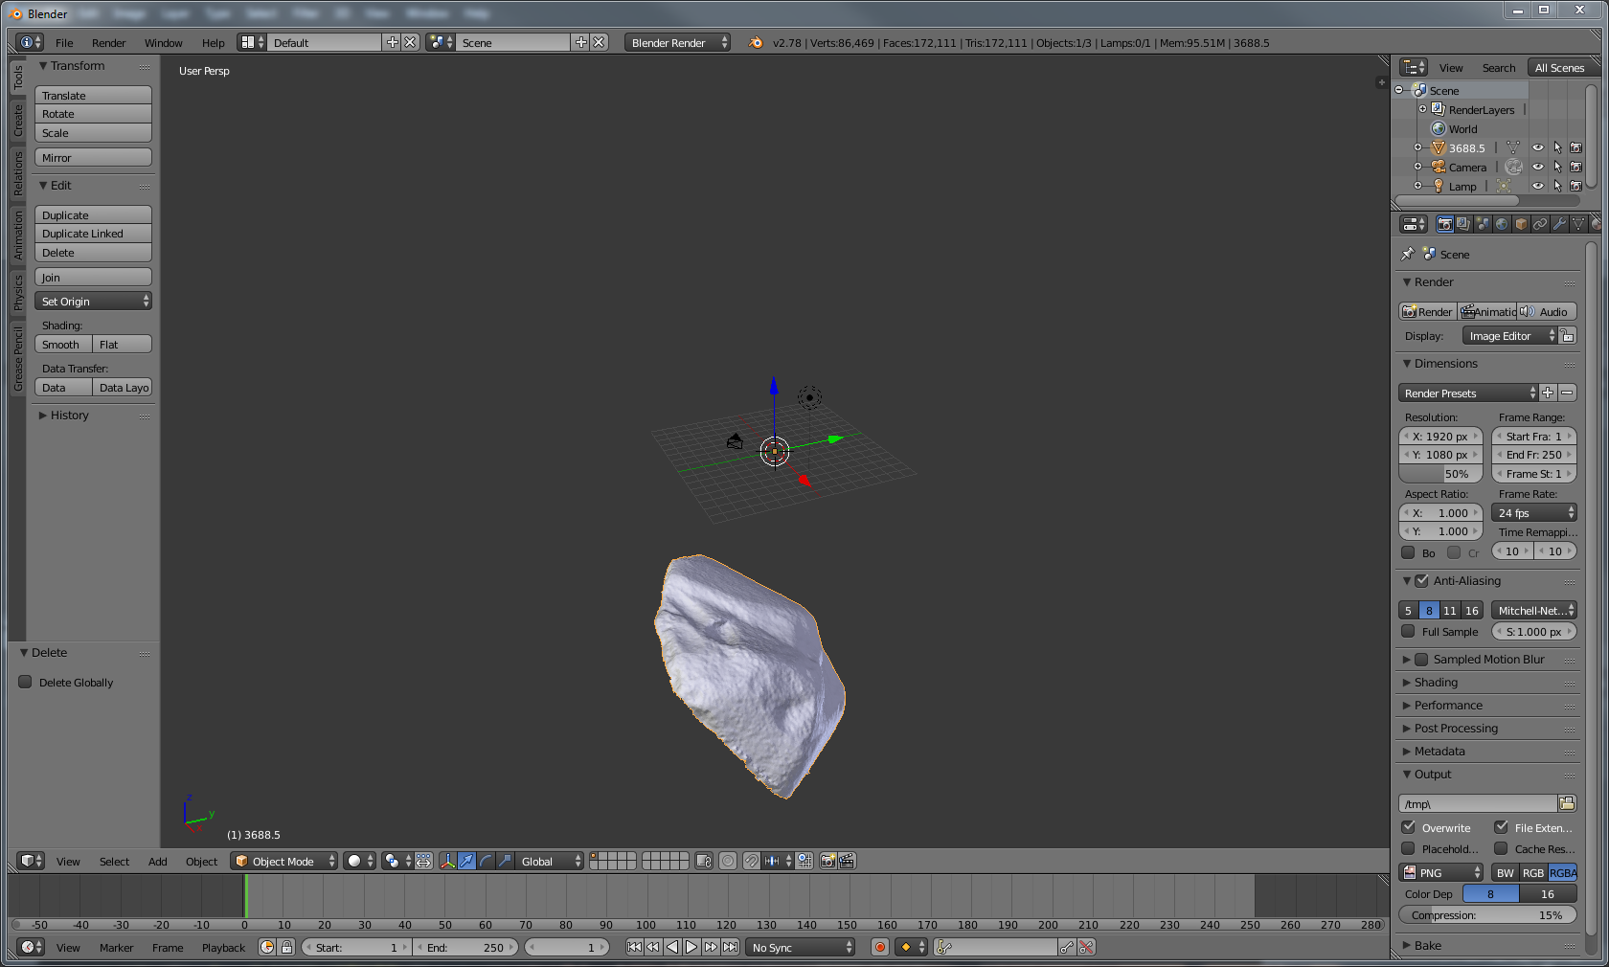Open the World properties tab icon
The image size is (1609, 967).
point(1502,224)
